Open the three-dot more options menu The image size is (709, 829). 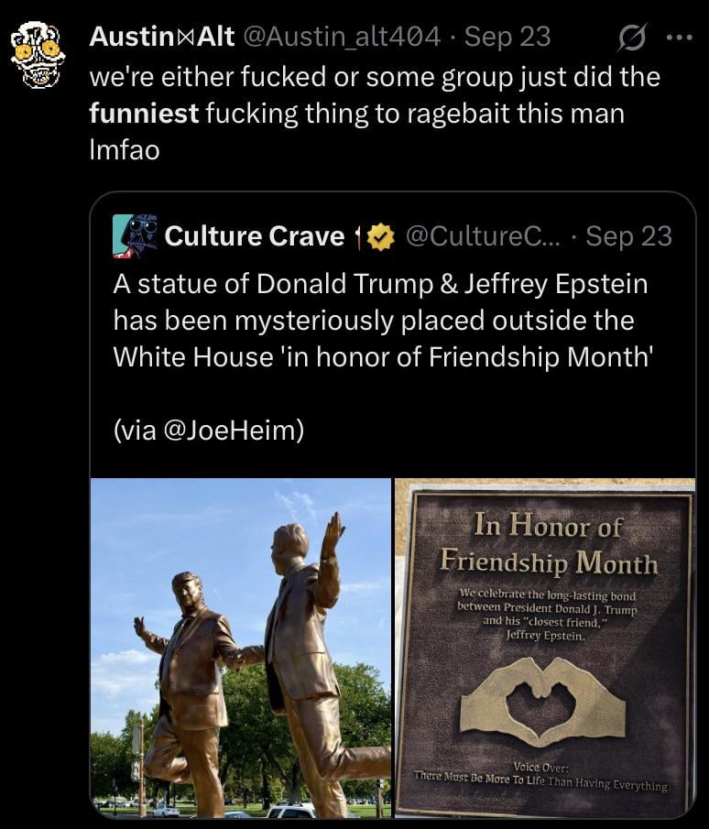point(680,38)
